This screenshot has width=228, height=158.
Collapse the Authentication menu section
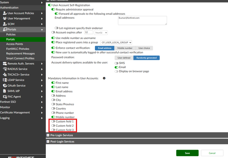[x=42, y=8]
